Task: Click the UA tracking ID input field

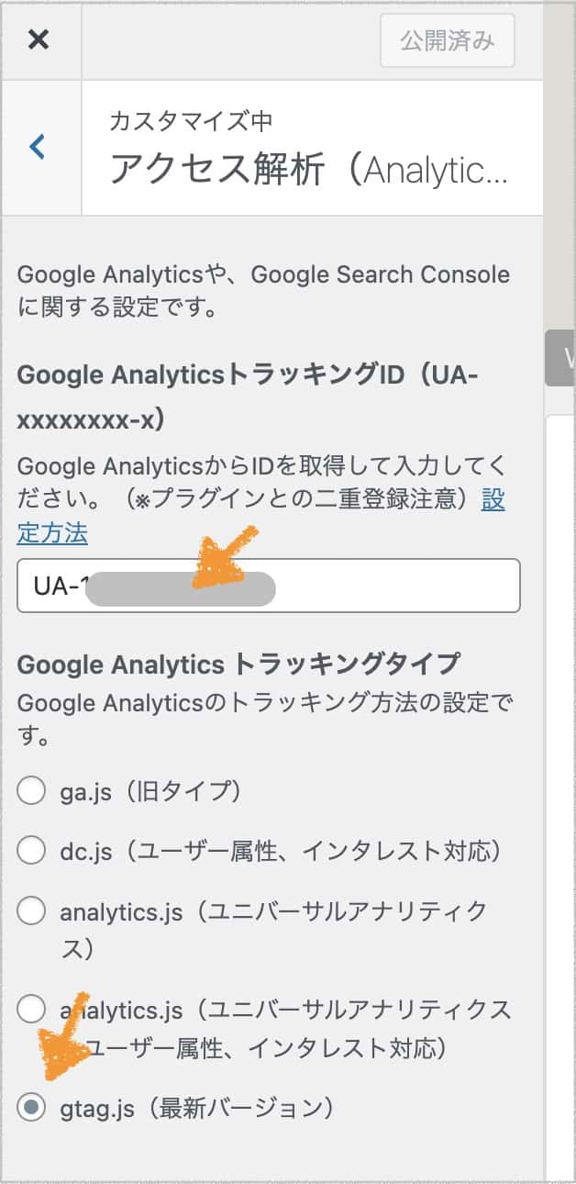Action: 270,586
